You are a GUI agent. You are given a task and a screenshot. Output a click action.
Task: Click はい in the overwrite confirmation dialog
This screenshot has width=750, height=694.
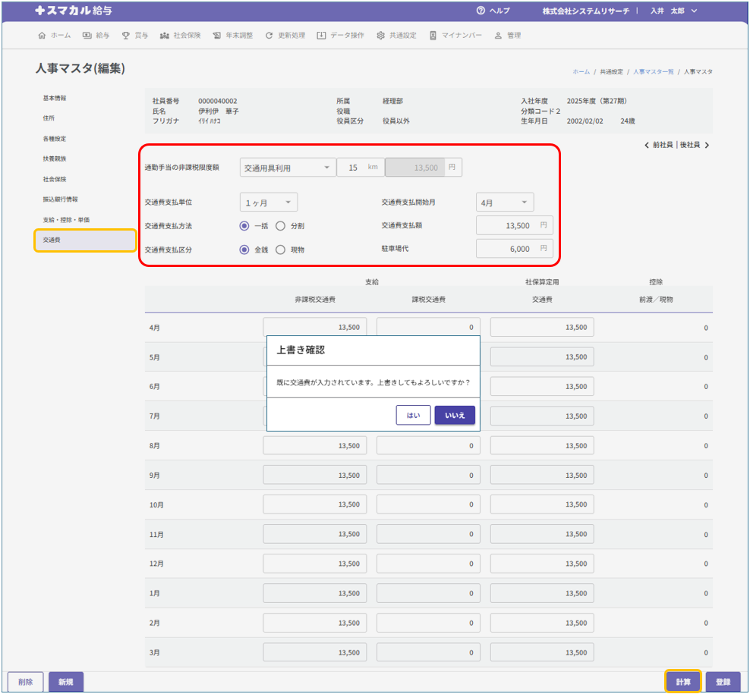coord(413,415)
